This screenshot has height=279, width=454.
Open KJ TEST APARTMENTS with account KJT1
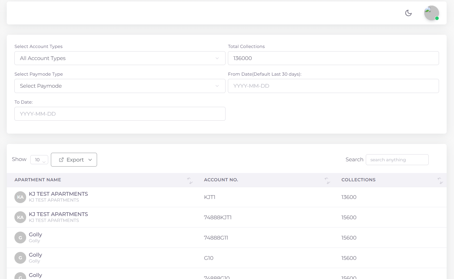coord(58,194)
